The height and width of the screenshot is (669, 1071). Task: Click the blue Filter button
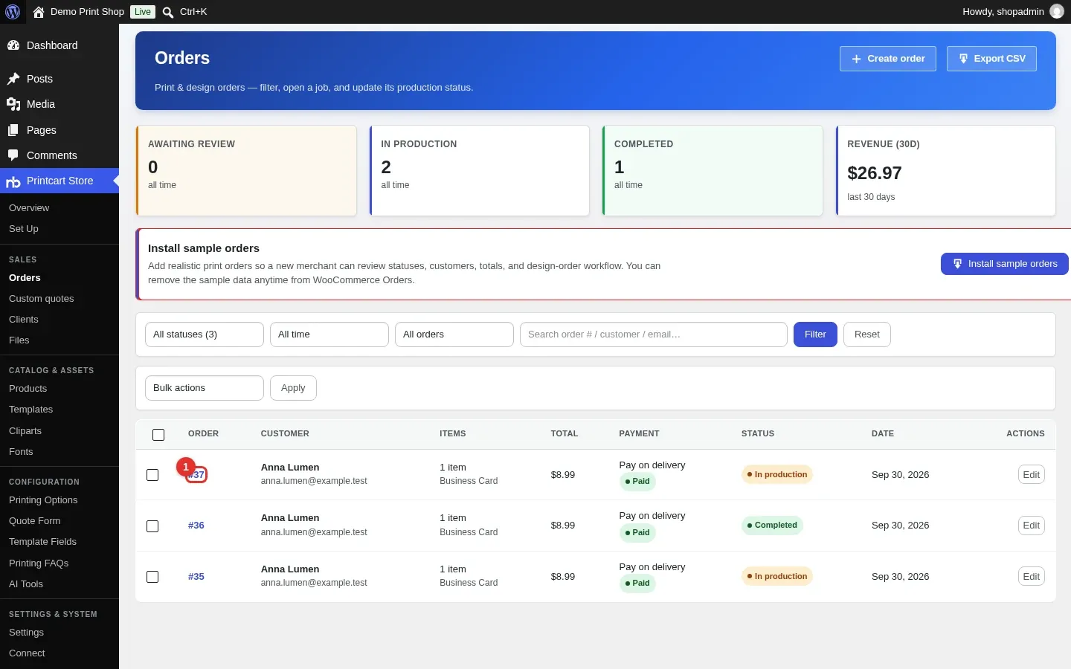(x=815, y=334)
